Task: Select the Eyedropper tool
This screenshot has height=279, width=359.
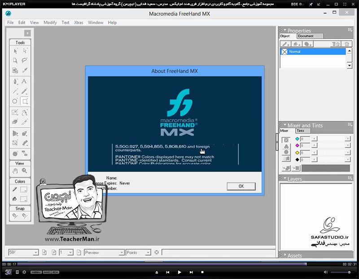Action: pos(25,71)
